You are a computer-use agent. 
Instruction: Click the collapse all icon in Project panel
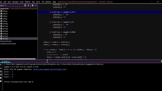tap(28, 5)
